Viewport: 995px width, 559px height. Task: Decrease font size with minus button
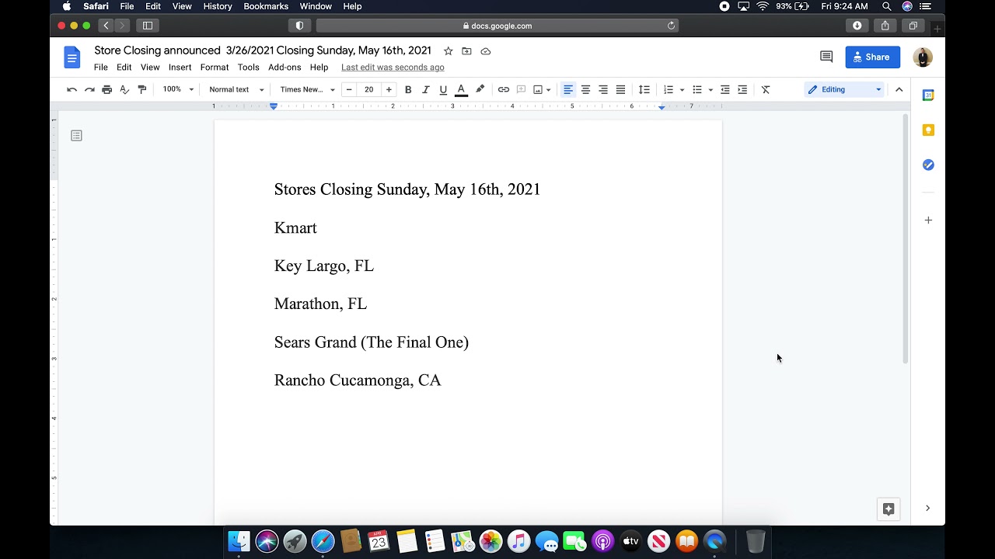tap(349, 89)
